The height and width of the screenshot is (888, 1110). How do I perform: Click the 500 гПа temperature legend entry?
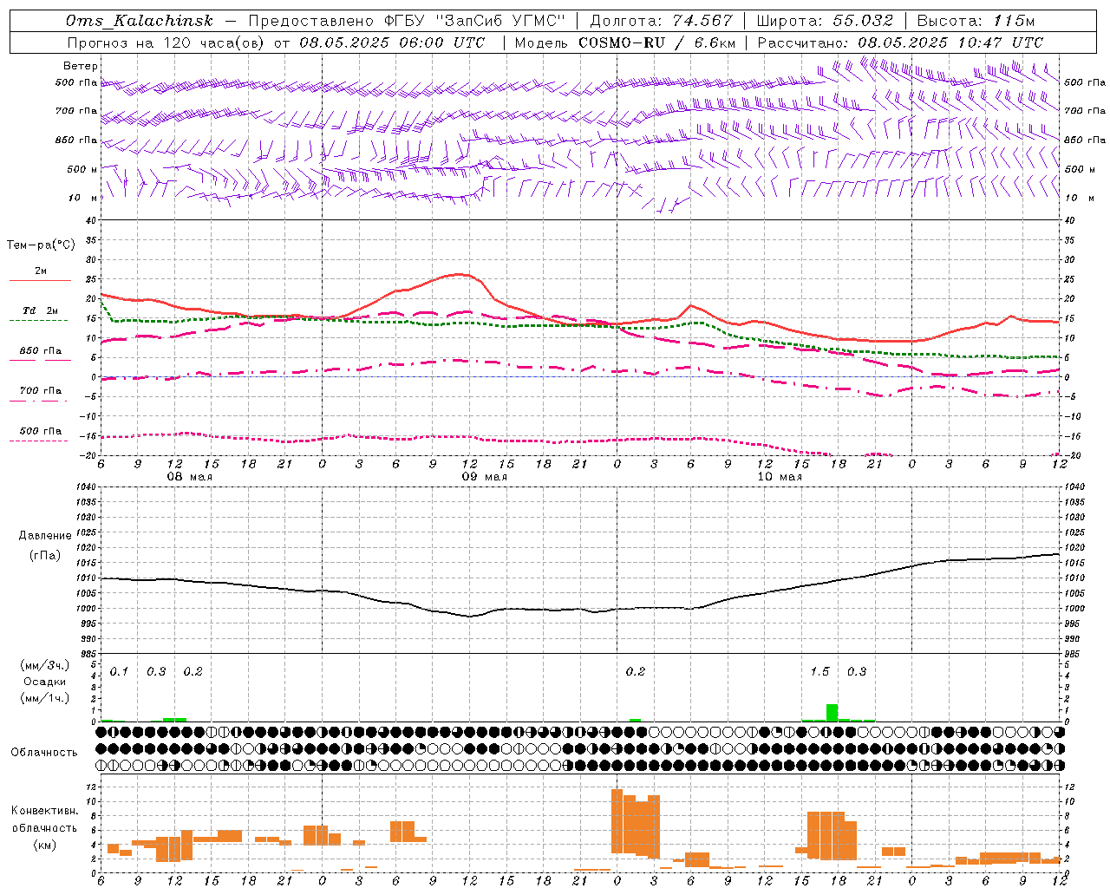[x=41, y=431]
